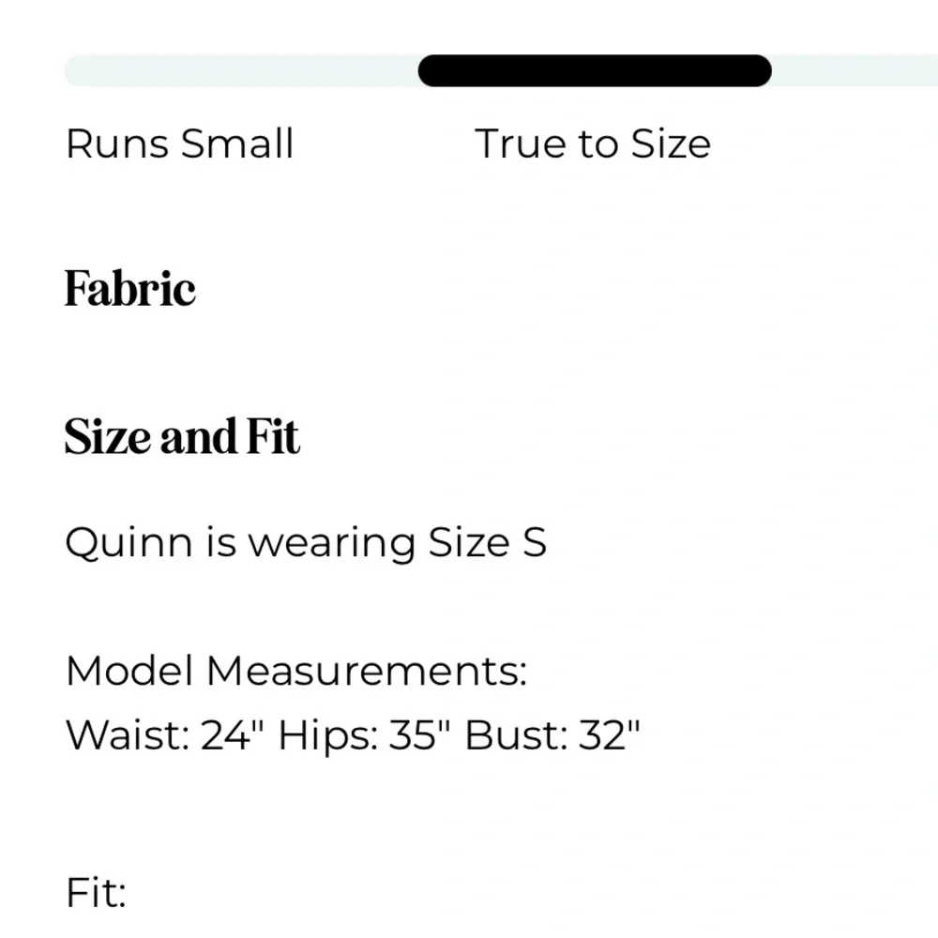Collapse the Size and Fit details

click(x=182, y=435)
